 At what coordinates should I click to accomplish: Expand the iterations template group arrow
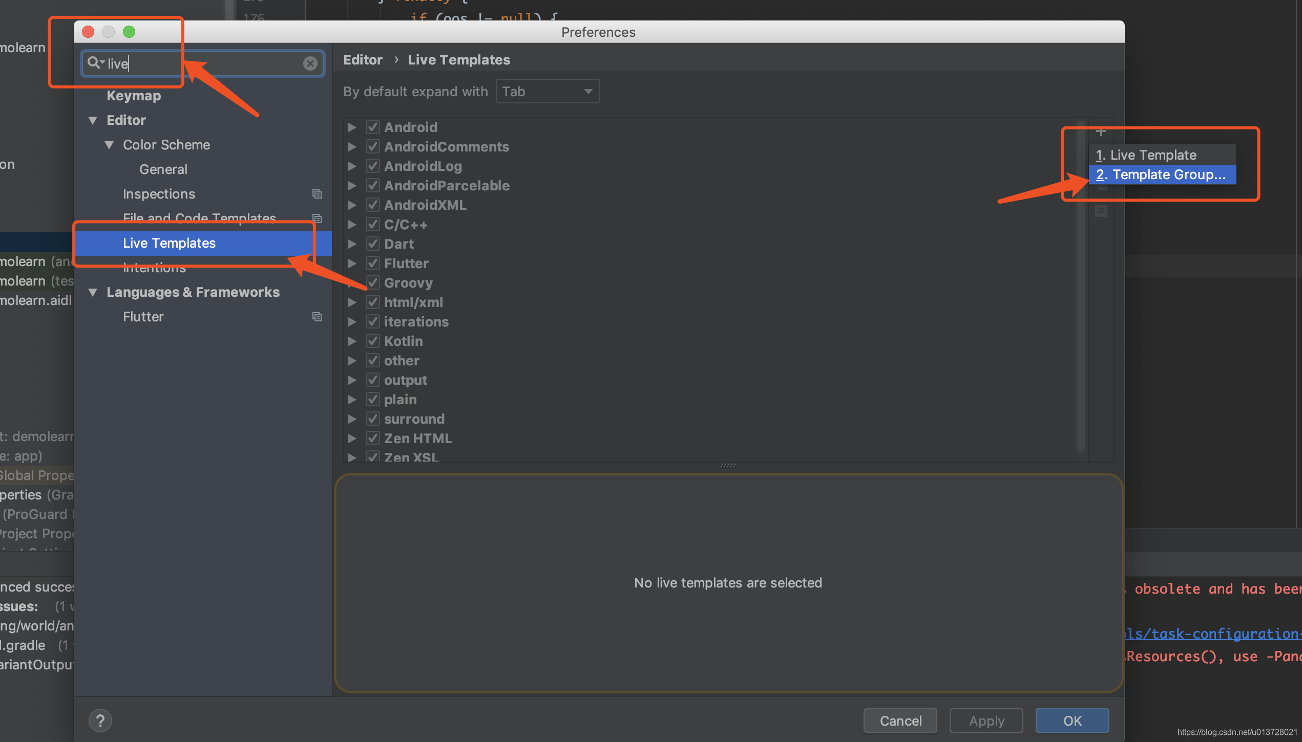click(352, 321)
